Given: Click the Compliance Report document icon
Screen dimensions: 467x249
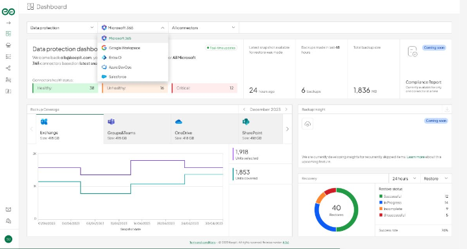Looking at the screenshot, I should coord(413,51).
